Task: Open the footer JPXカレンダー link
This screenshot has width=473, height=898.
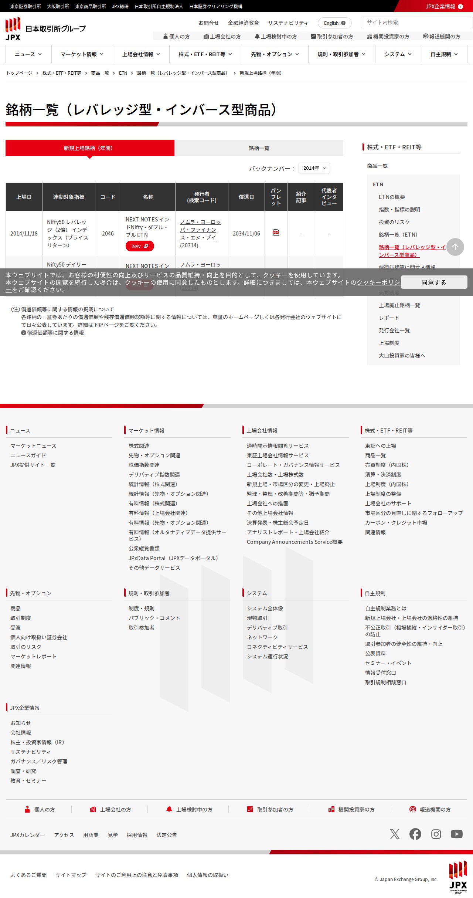Action: point(28,835)
